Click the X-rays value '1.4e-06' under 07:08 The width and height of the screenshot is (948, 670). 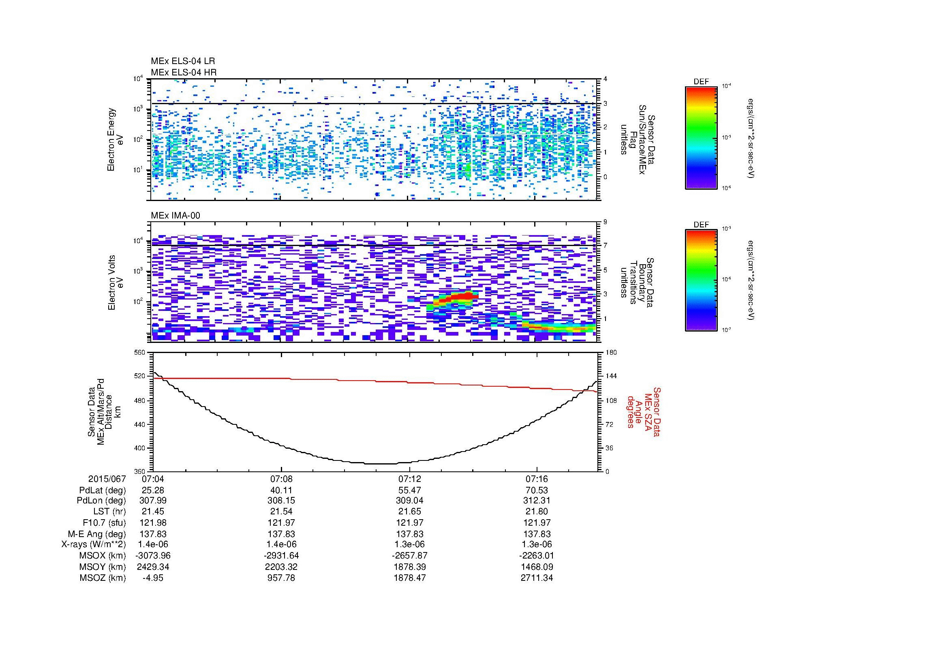(x=281, y=544)
